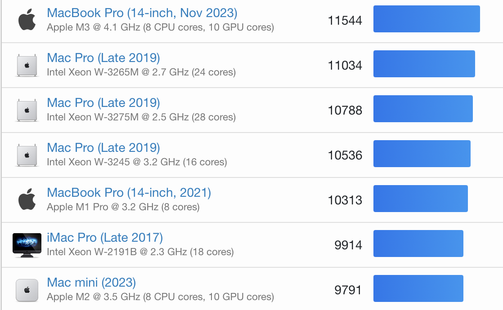Open MacBook Pro (14-inch, 2021) link

[129, 193]
